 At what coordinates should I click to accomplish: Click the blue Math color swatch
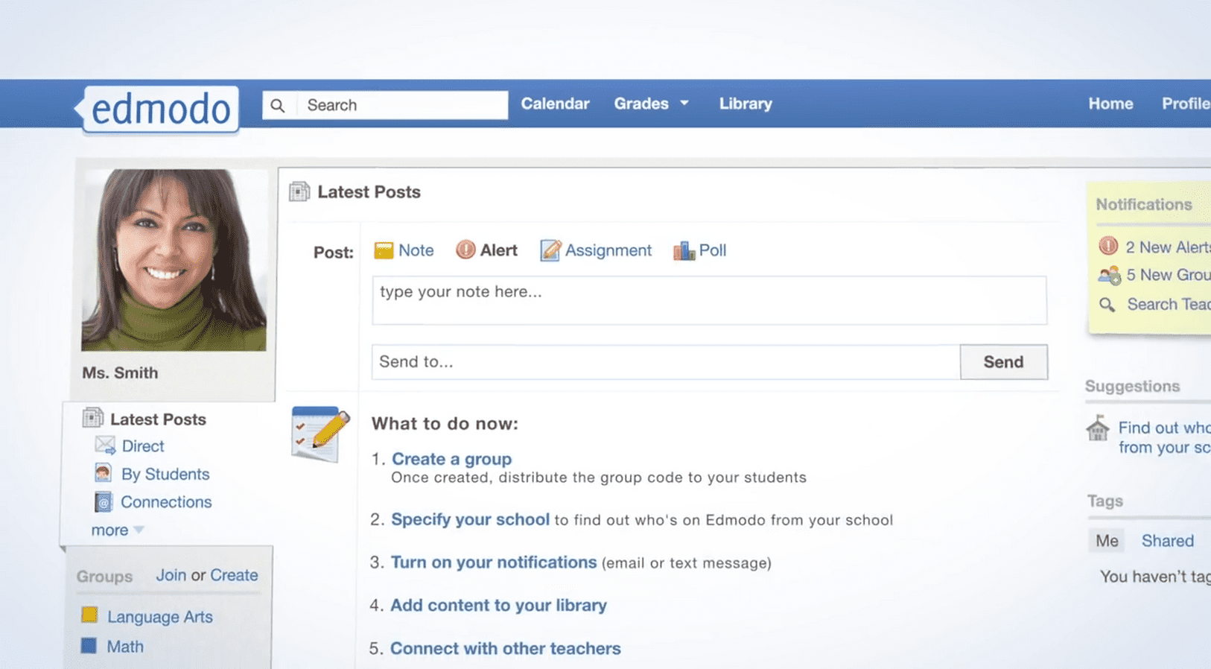pyautogui.click(x=89, y=645)
